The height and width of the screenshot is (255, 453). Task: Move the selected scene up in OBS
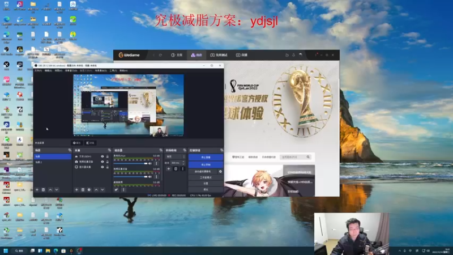tap(50, 190)
